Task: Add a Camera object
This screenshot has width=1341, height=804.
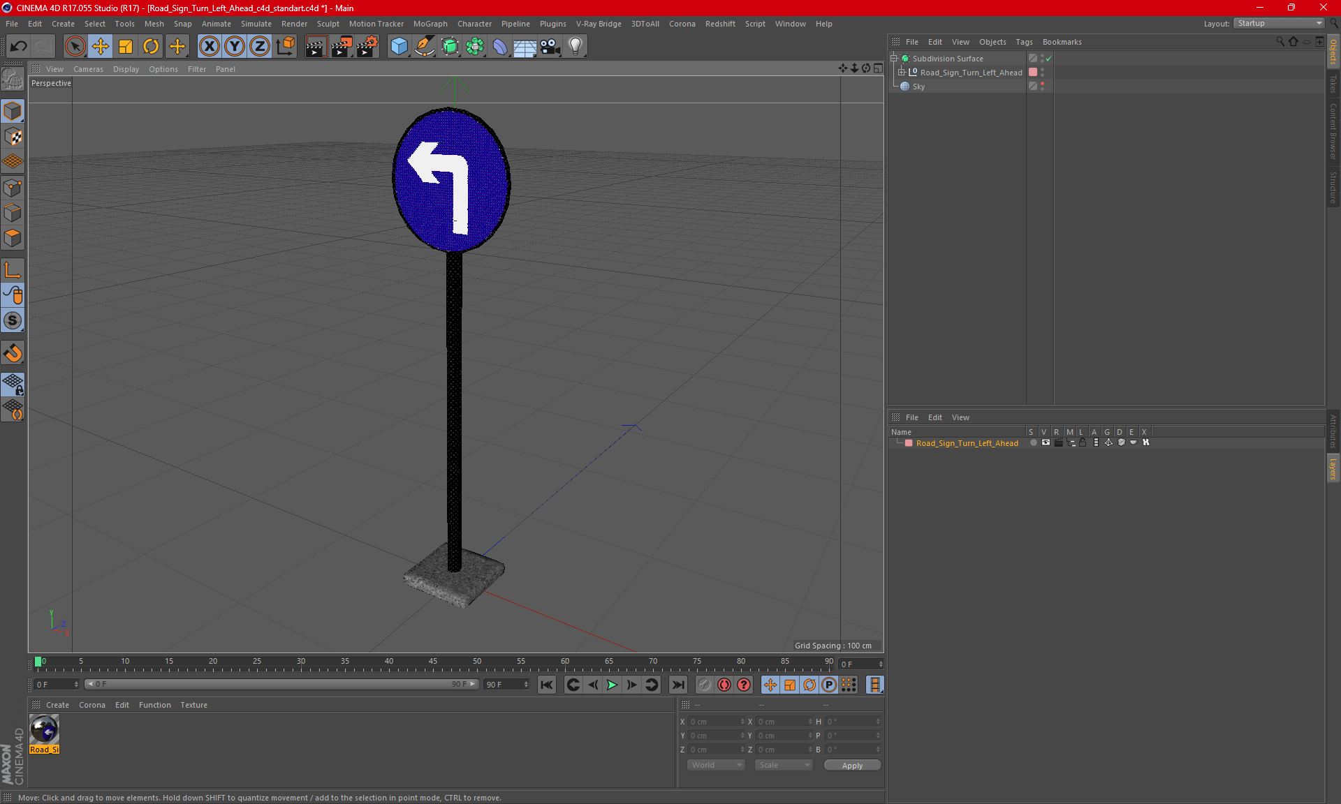Action: click(550, 46)
